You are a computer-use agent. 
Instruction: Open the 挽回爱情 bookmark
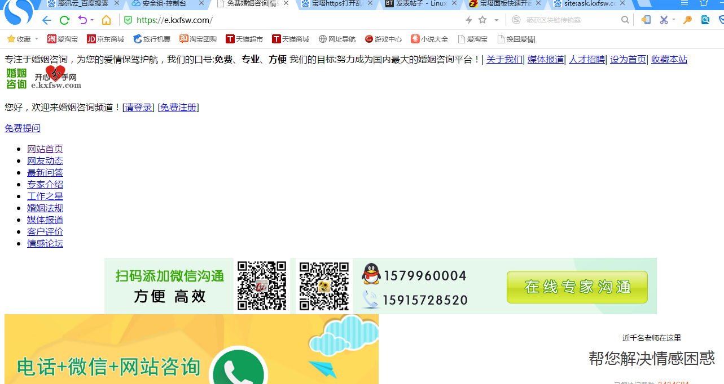[x=516, y=39]
